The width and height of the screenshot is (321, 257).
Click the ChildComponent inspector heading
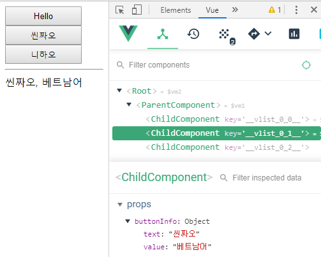(164, 177)
